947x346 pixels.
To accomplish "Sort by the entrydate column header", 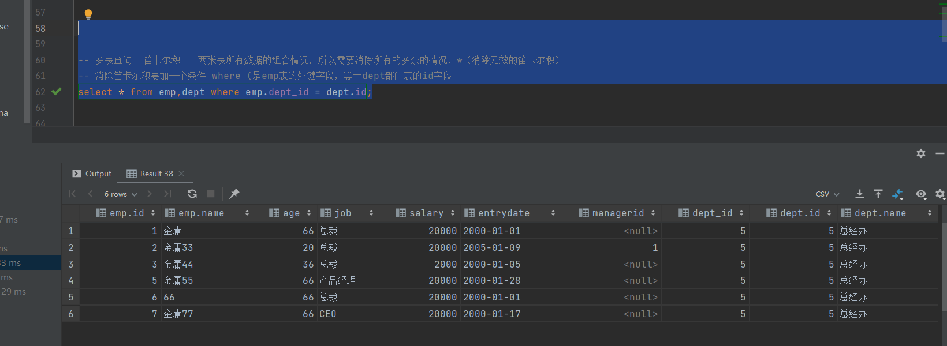I will point(510,213).
